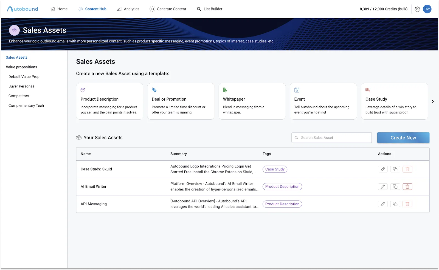Open settings gear icon
The width and height of the screenshot is (439, 270).
click(x=417, y=9)
